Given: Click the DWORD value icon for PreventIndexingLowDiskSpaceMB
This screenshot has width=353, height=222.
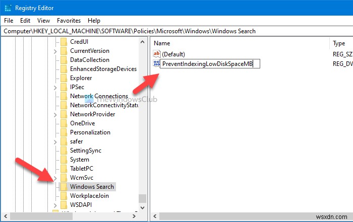Looking at the screenshot, I should click(x=156, y=63).
